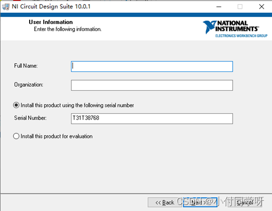Click the installer icon in title bar
The width and height of the screenshot is (272, 211).
tap(6, 7)
